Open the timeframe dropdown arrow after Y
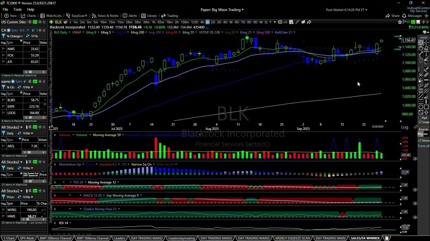This screenshot has height=241, width=430. [275, 22]
